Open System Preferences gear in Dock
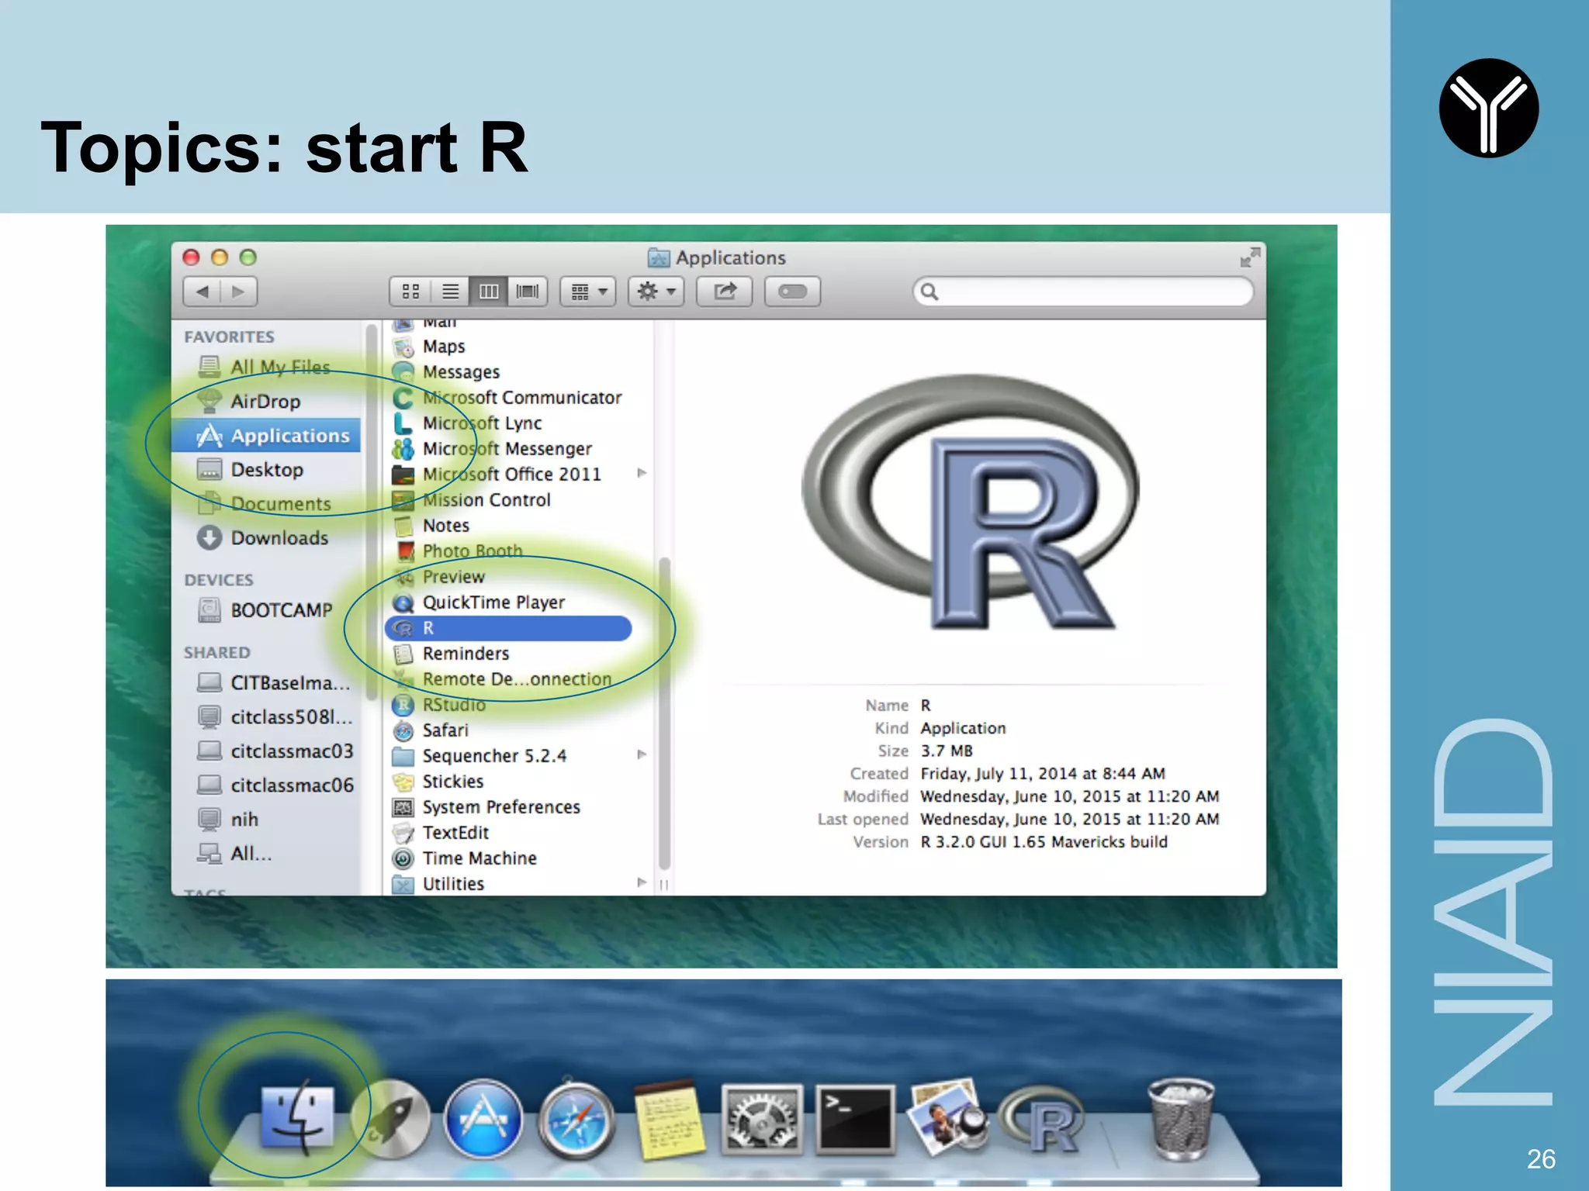1589x1191 pixels. click(x=762, y=1119)
